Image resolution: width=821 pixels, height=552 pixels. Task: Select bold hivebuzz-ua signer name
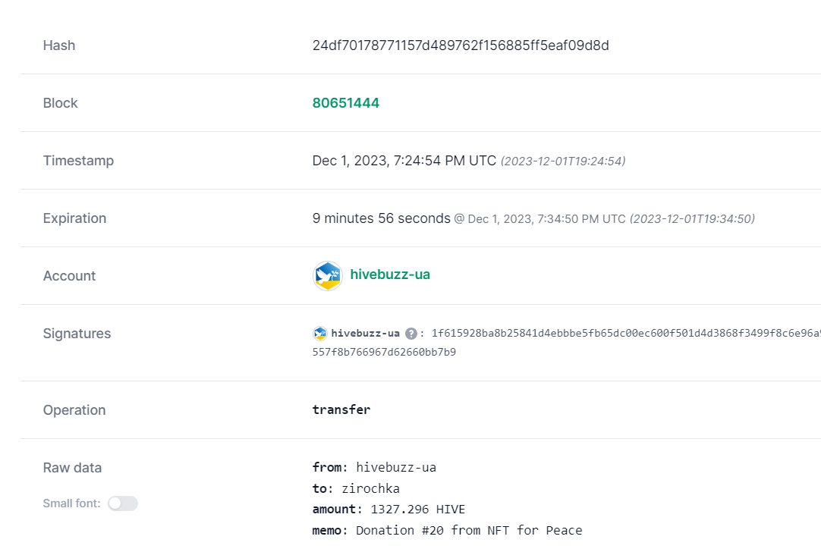pos(366,334)
